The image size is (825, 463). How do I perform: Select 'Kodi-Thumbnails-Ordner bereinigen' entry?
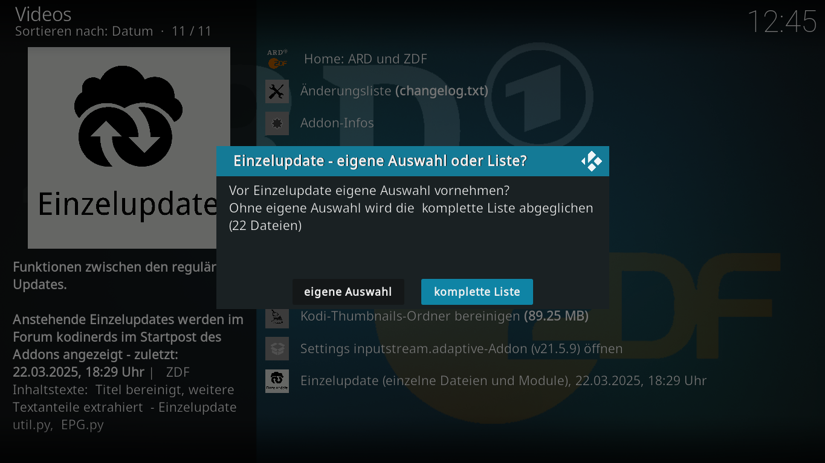coord(444,316)
